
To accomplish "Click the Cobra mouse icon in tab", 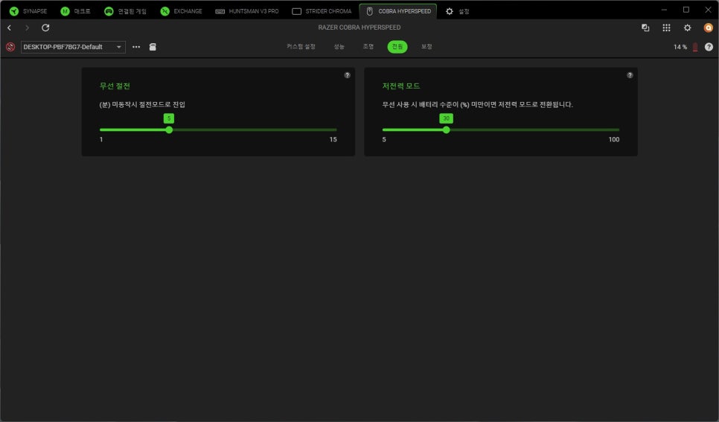I will pos(370,11).
